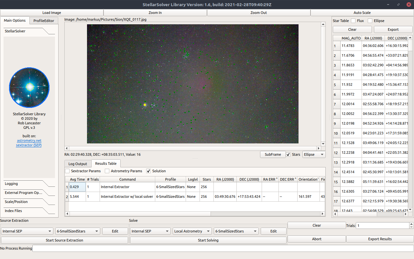Click the star table scroll-up arrow
Image resolution: width=414 pixels, height=259 pixels.
[410, 38]
